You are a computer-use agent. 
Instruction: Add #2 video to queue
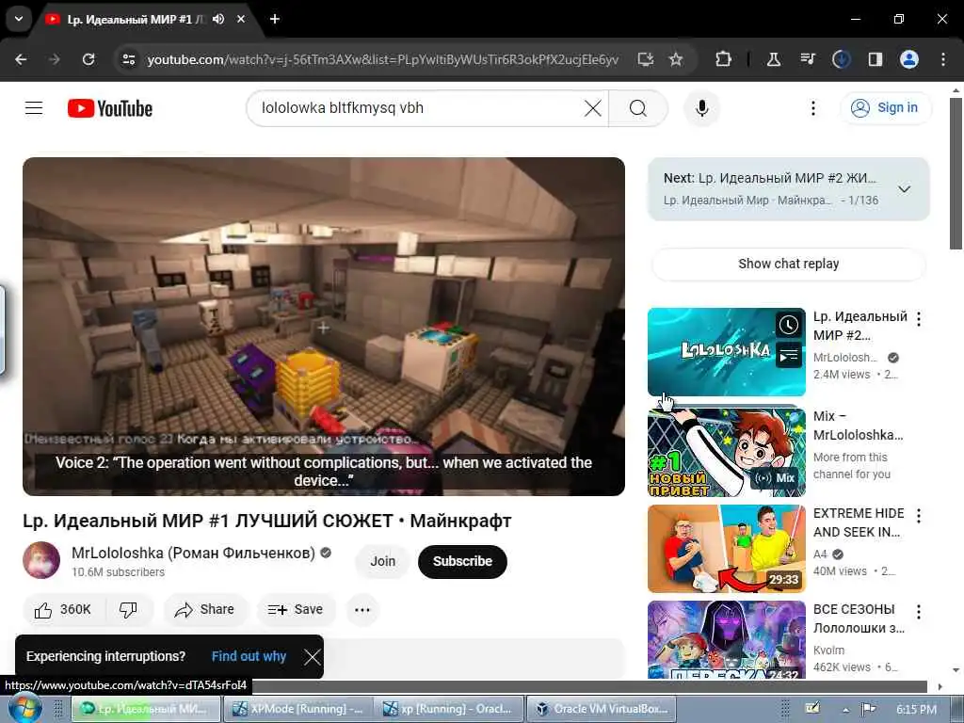789,355
